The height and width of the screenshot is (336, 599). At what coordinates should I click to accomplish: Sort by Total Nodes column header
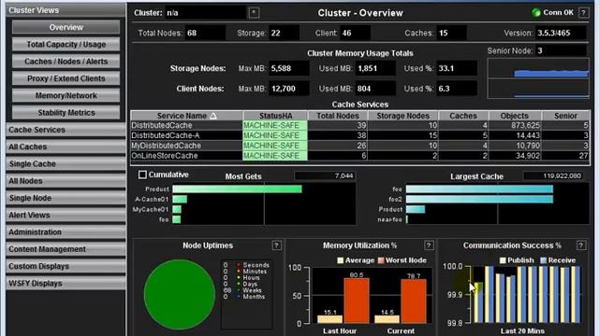pos(338,116)
